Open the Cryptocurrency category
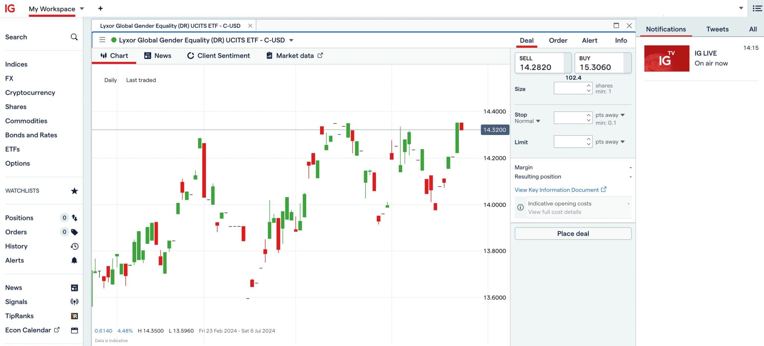Image resolution: width=764 pixels, height=346 pixels. [x=30, y=92]
